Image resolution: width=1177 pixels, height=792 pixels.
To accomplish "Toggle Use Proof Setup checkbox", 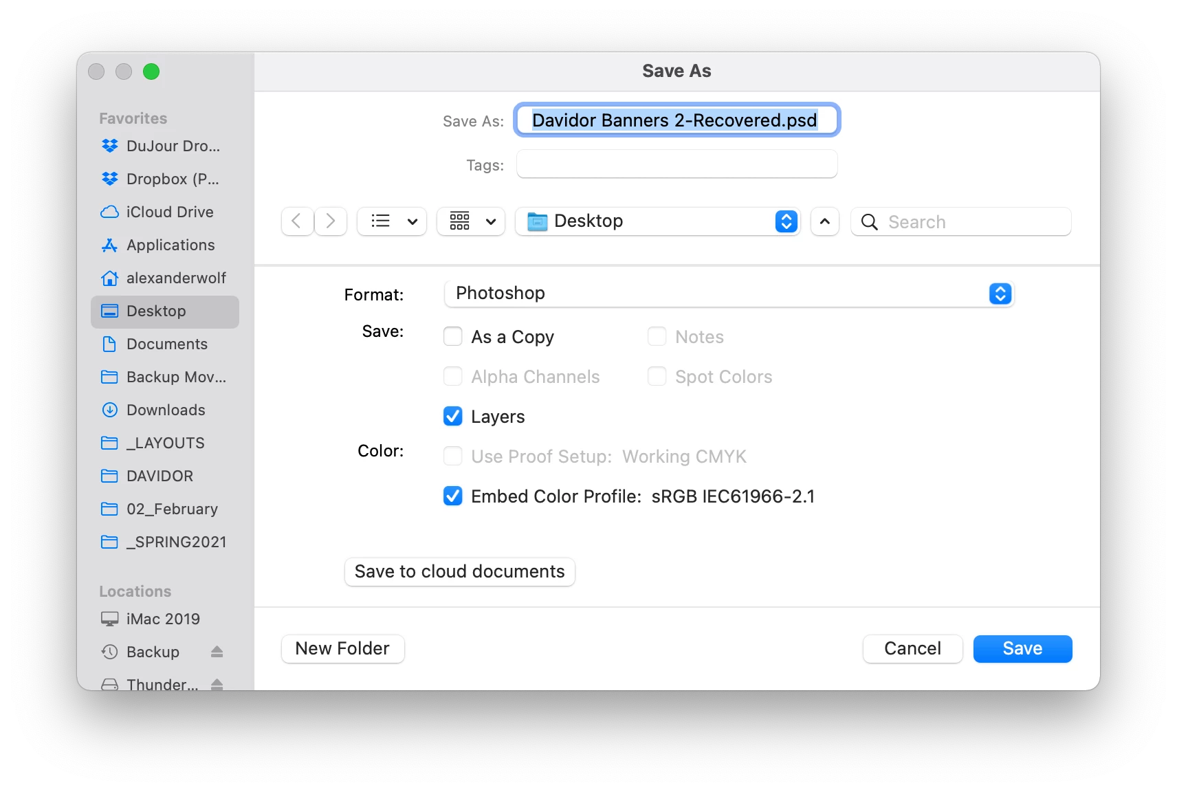I will pyautogui.click(x=453, y=456).
